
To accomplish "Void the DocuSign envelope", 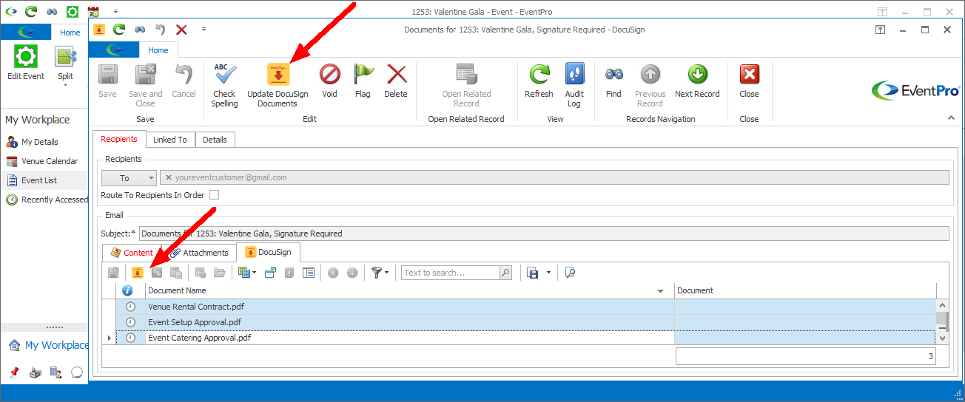I will tap(329, 81).
